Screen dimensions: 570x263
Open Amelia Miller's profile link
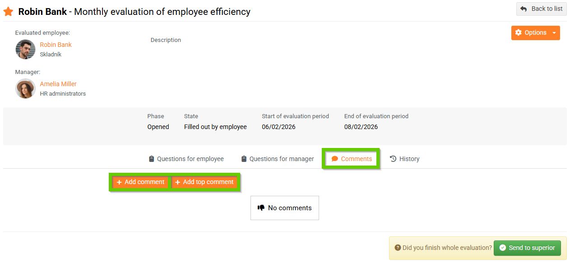pyautogui.click(x=58, y=84)
